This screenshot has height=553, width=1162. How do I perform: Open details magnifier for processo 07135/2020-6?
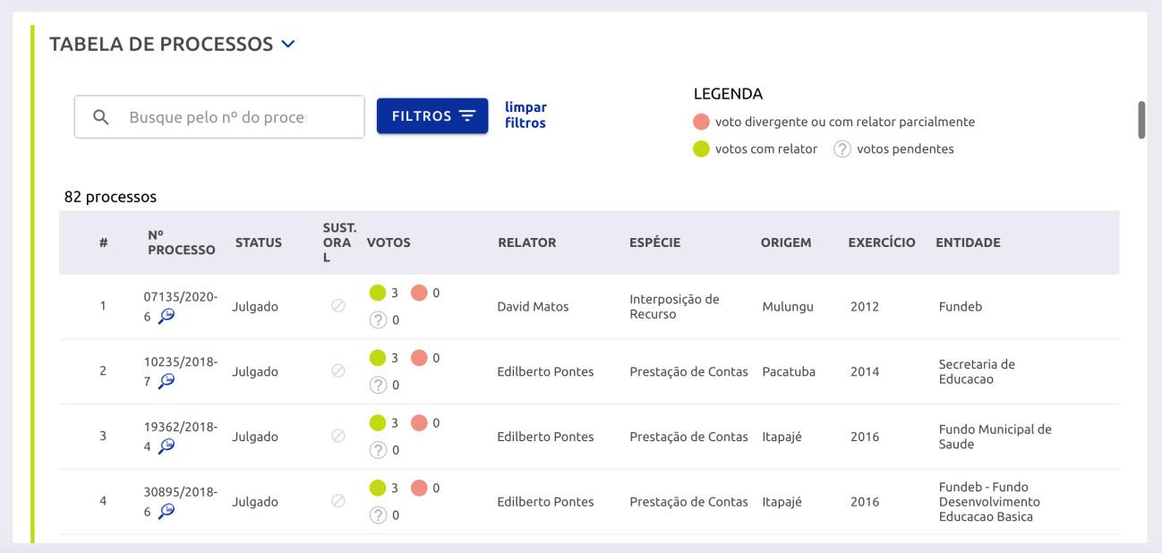[167, 316]
